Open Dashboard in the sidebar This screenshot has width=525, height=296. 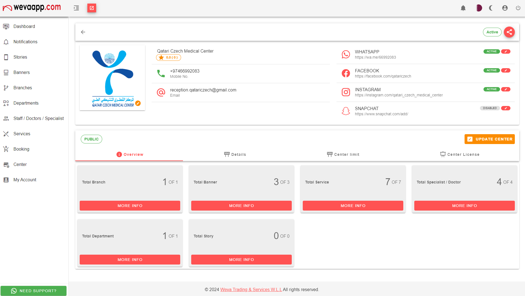click(x=34, y=26)
